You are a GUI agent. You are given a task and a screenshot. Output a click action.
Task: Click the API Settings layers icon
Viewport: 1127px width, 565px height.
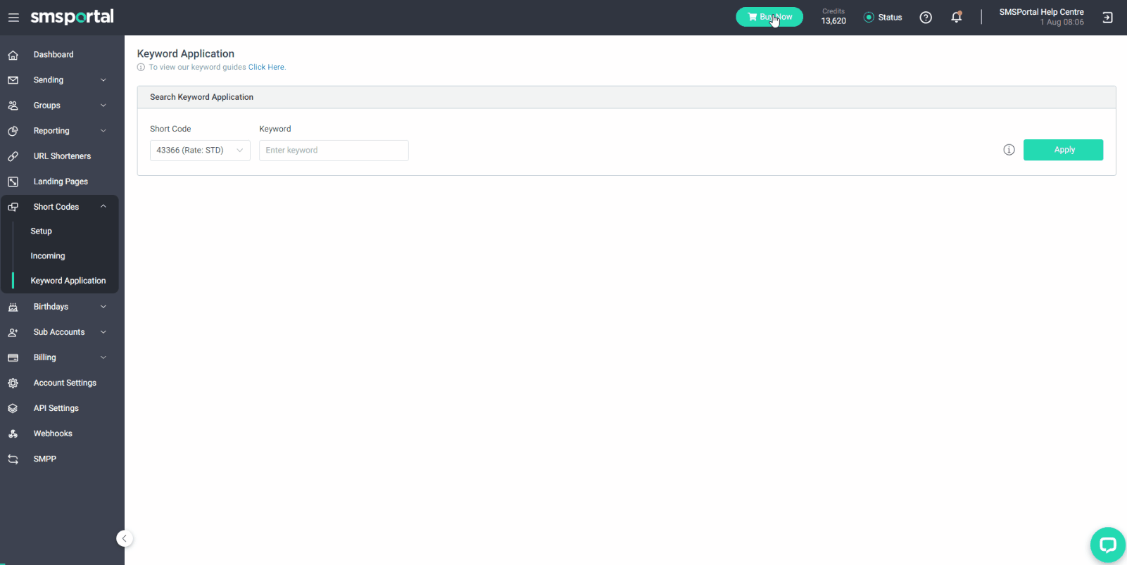pos(13,408)
